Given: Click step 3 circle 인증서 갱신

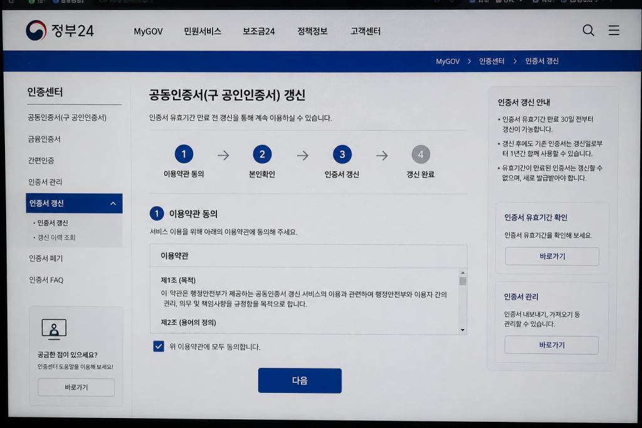Looking at the screenshot, I should pyautogui.click(x=342, y=155).
